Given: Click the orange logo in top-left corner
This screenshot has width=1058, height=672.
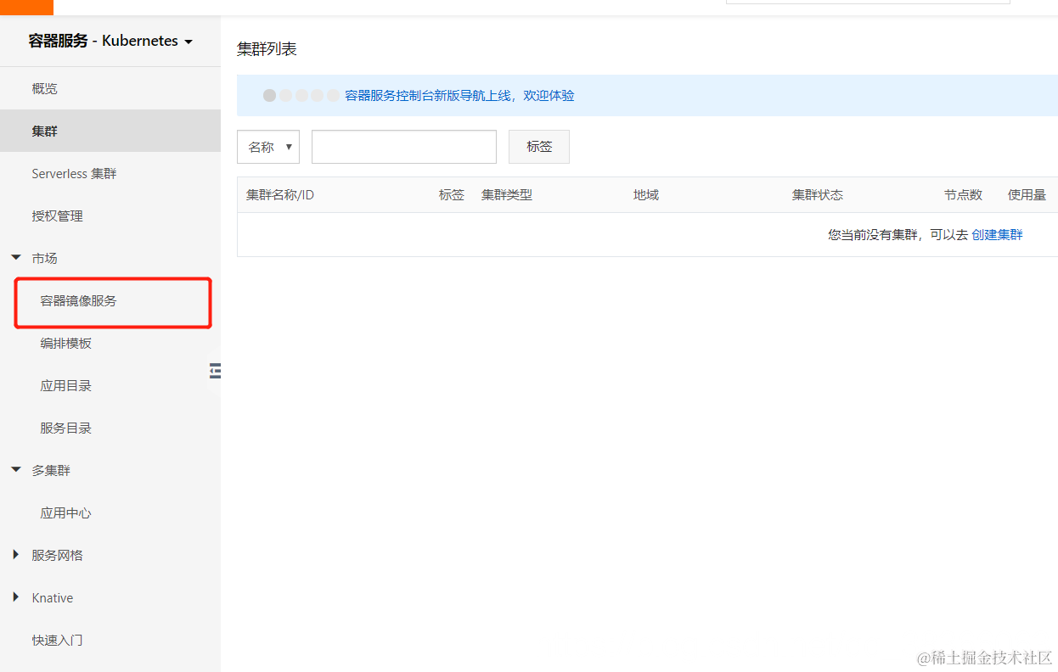Looking at the screenshot, I should tap(25, 8).
